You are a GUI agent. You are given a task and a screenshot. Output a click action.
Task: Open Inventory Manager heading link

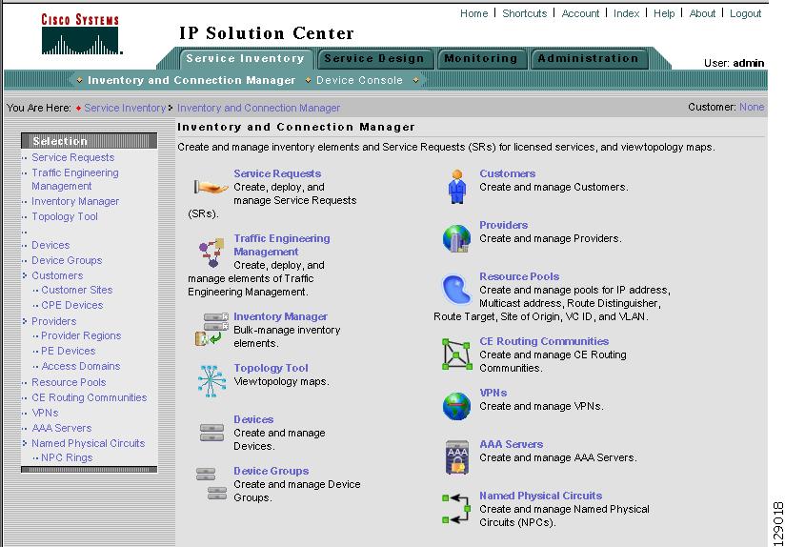coord(280,316)
